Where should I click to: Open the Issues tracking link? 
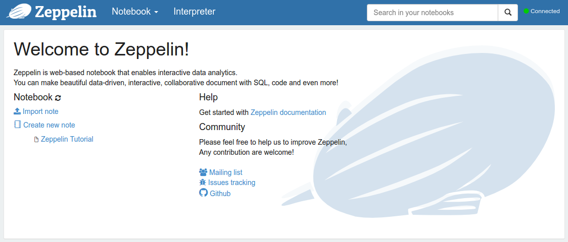point(231,183)
